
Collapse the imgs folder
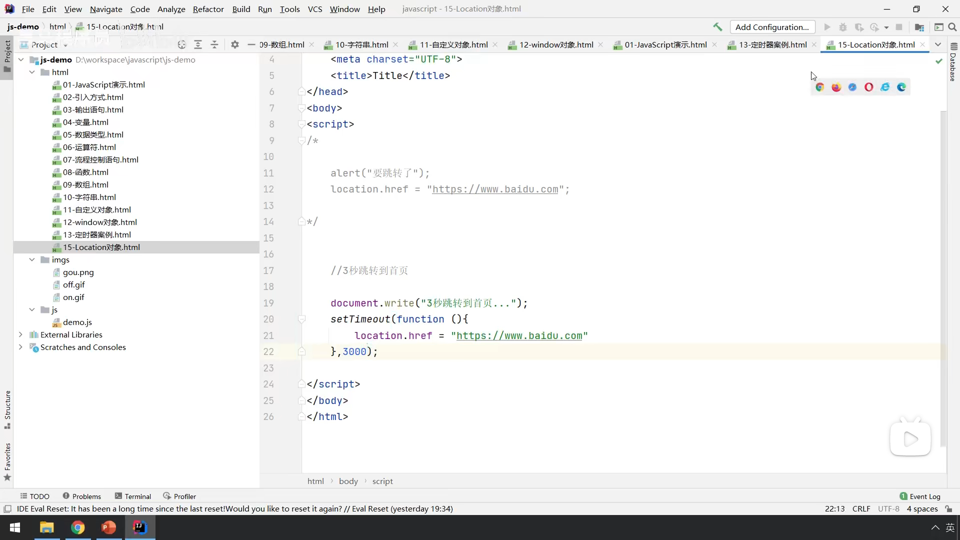coord(32,259)
